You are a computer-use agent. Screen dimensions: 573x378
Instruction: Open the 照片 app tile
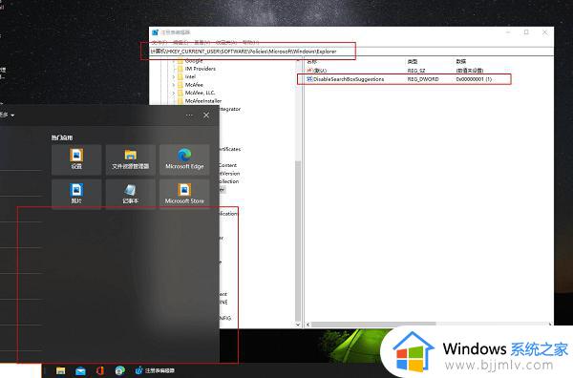point(76,194)
